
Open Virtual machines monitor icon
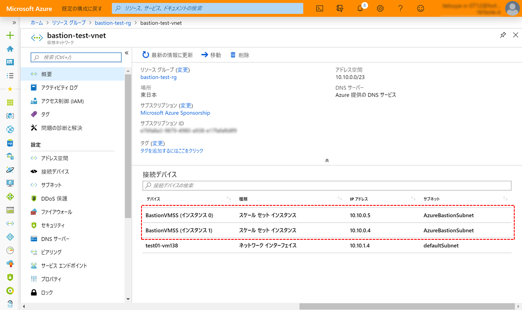coord(10,183)
